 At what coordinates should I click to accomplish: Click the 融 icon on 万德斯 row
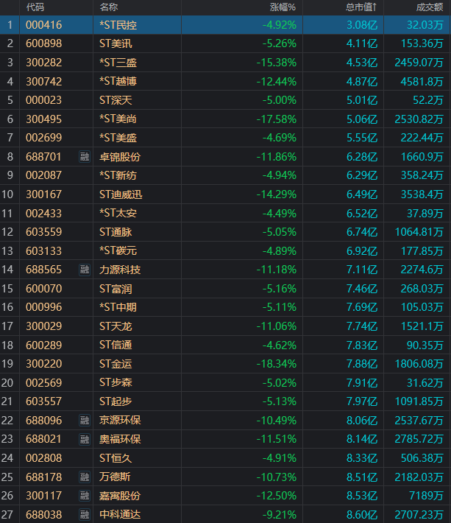click(x=85, y=477)
